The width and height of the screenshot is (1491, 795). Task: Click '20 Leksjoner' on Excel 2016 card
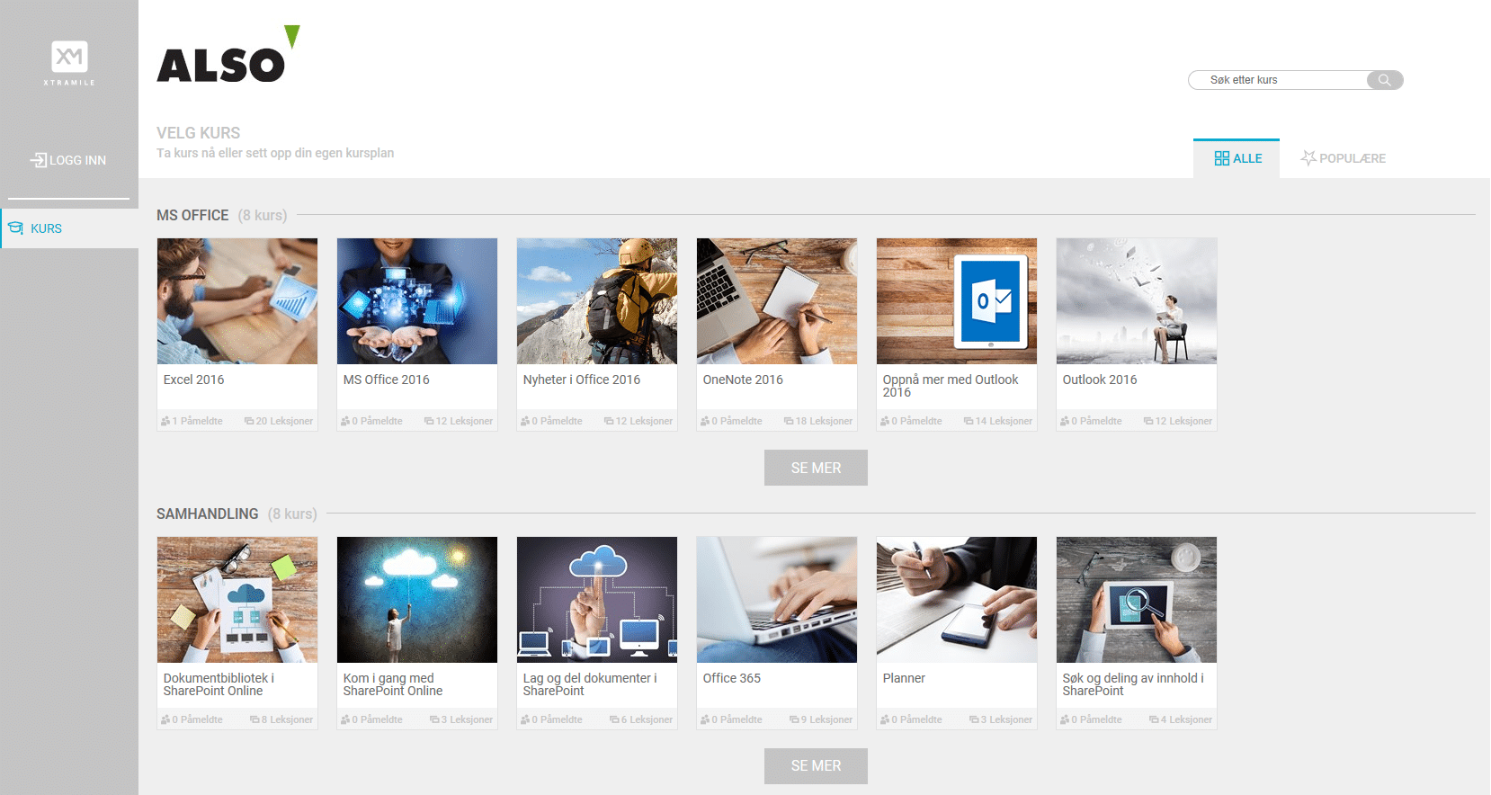click(x=284, y=421)
